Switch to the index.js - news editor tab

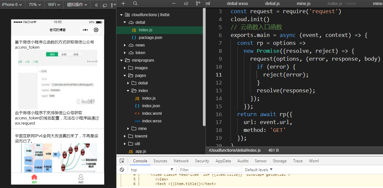click(x=342, y=3)
